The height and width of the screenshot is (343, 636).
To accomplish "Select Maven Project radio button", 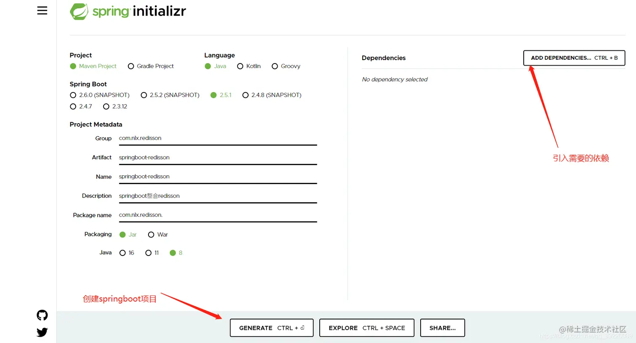I will pos(93,66).
